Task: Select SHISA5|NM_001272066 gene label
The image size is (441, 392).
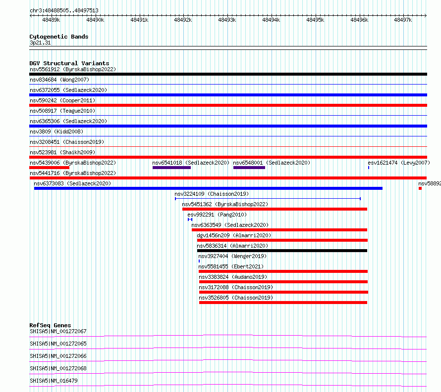Action: click(x=58, y=356)
